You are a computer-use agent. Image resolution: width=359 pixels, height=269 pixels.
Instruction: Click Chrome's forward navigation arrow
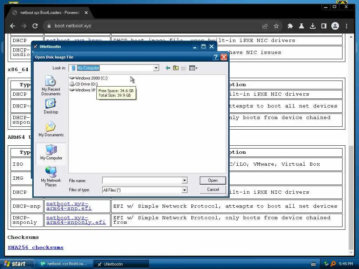pos(24,26)
